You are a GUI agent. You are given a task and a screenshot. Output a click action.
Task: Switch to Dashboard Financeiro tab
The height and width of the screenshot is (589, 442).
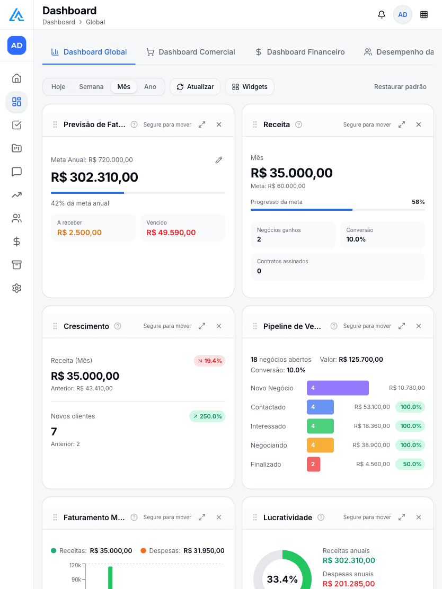click(x=299, y=52)
